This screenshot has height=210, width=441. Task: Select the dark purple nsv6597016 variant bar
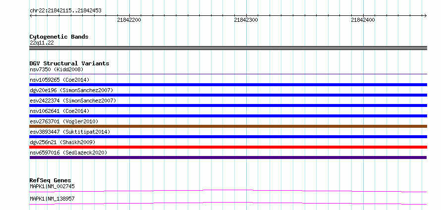(x=228, y=157)
